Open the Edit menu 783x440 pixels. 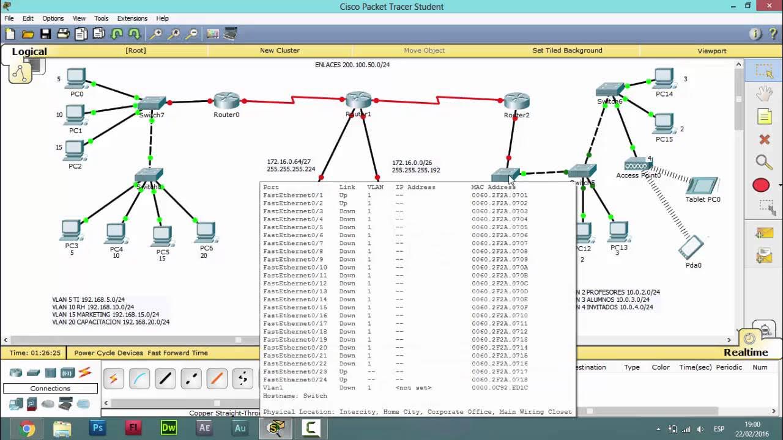click(x=28, y=18)
